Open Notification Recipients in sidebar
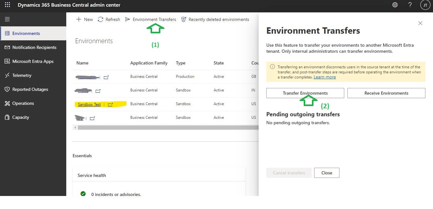The image size is (433, 209). pos(33,47)
